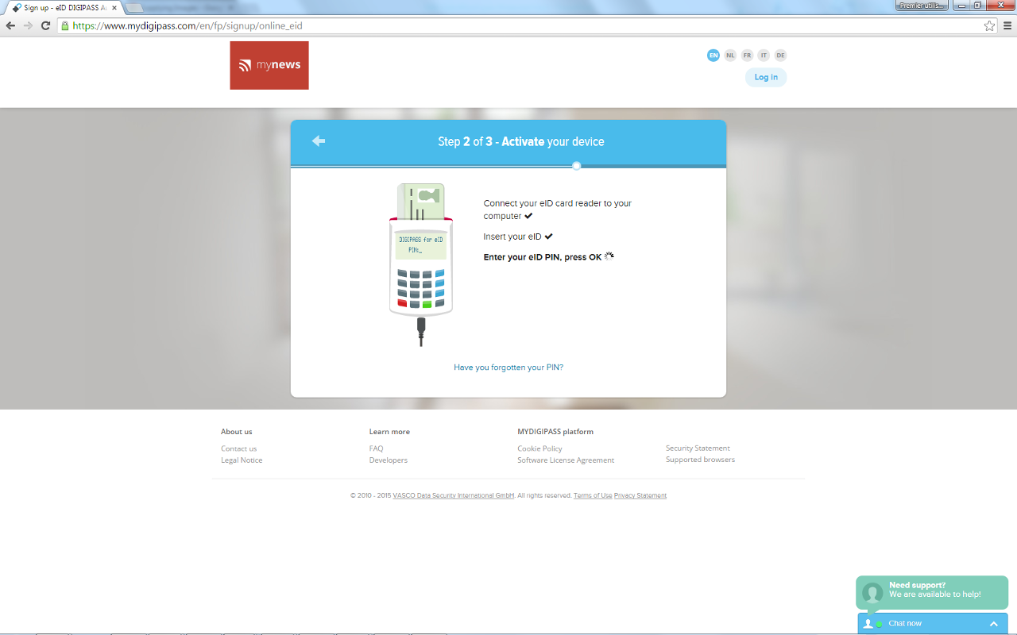The width and height of the screenshot is (1017, 635).
Task: Open the Privacy Statement link
Action: coord(640,495)
